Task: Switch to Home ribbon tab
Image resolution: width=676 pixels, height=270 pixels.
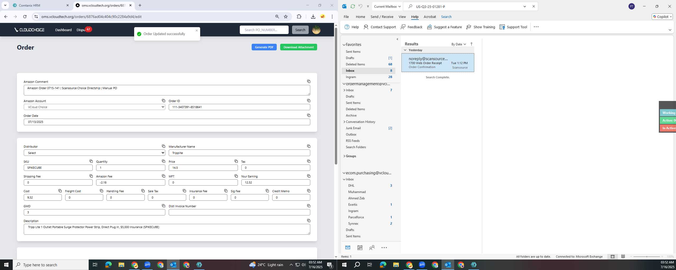Action: coord(360,17)
